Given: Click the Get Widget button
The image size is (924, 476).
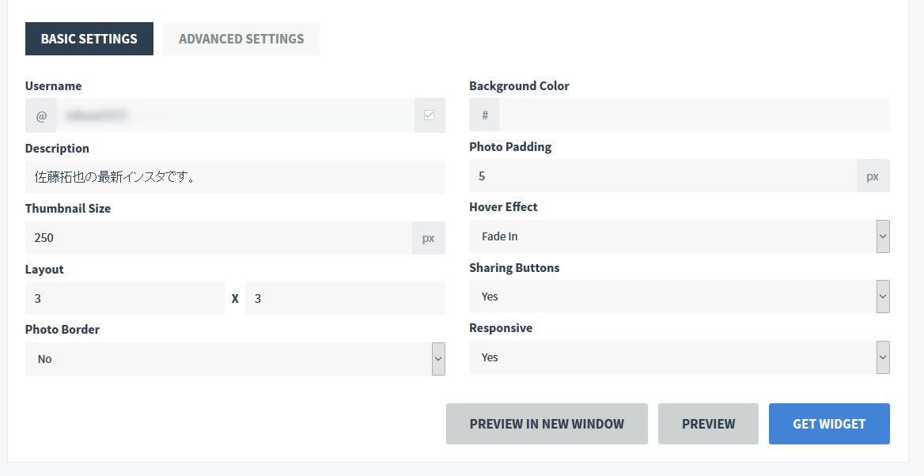Looking at the screenshot, I should (829, 424).
